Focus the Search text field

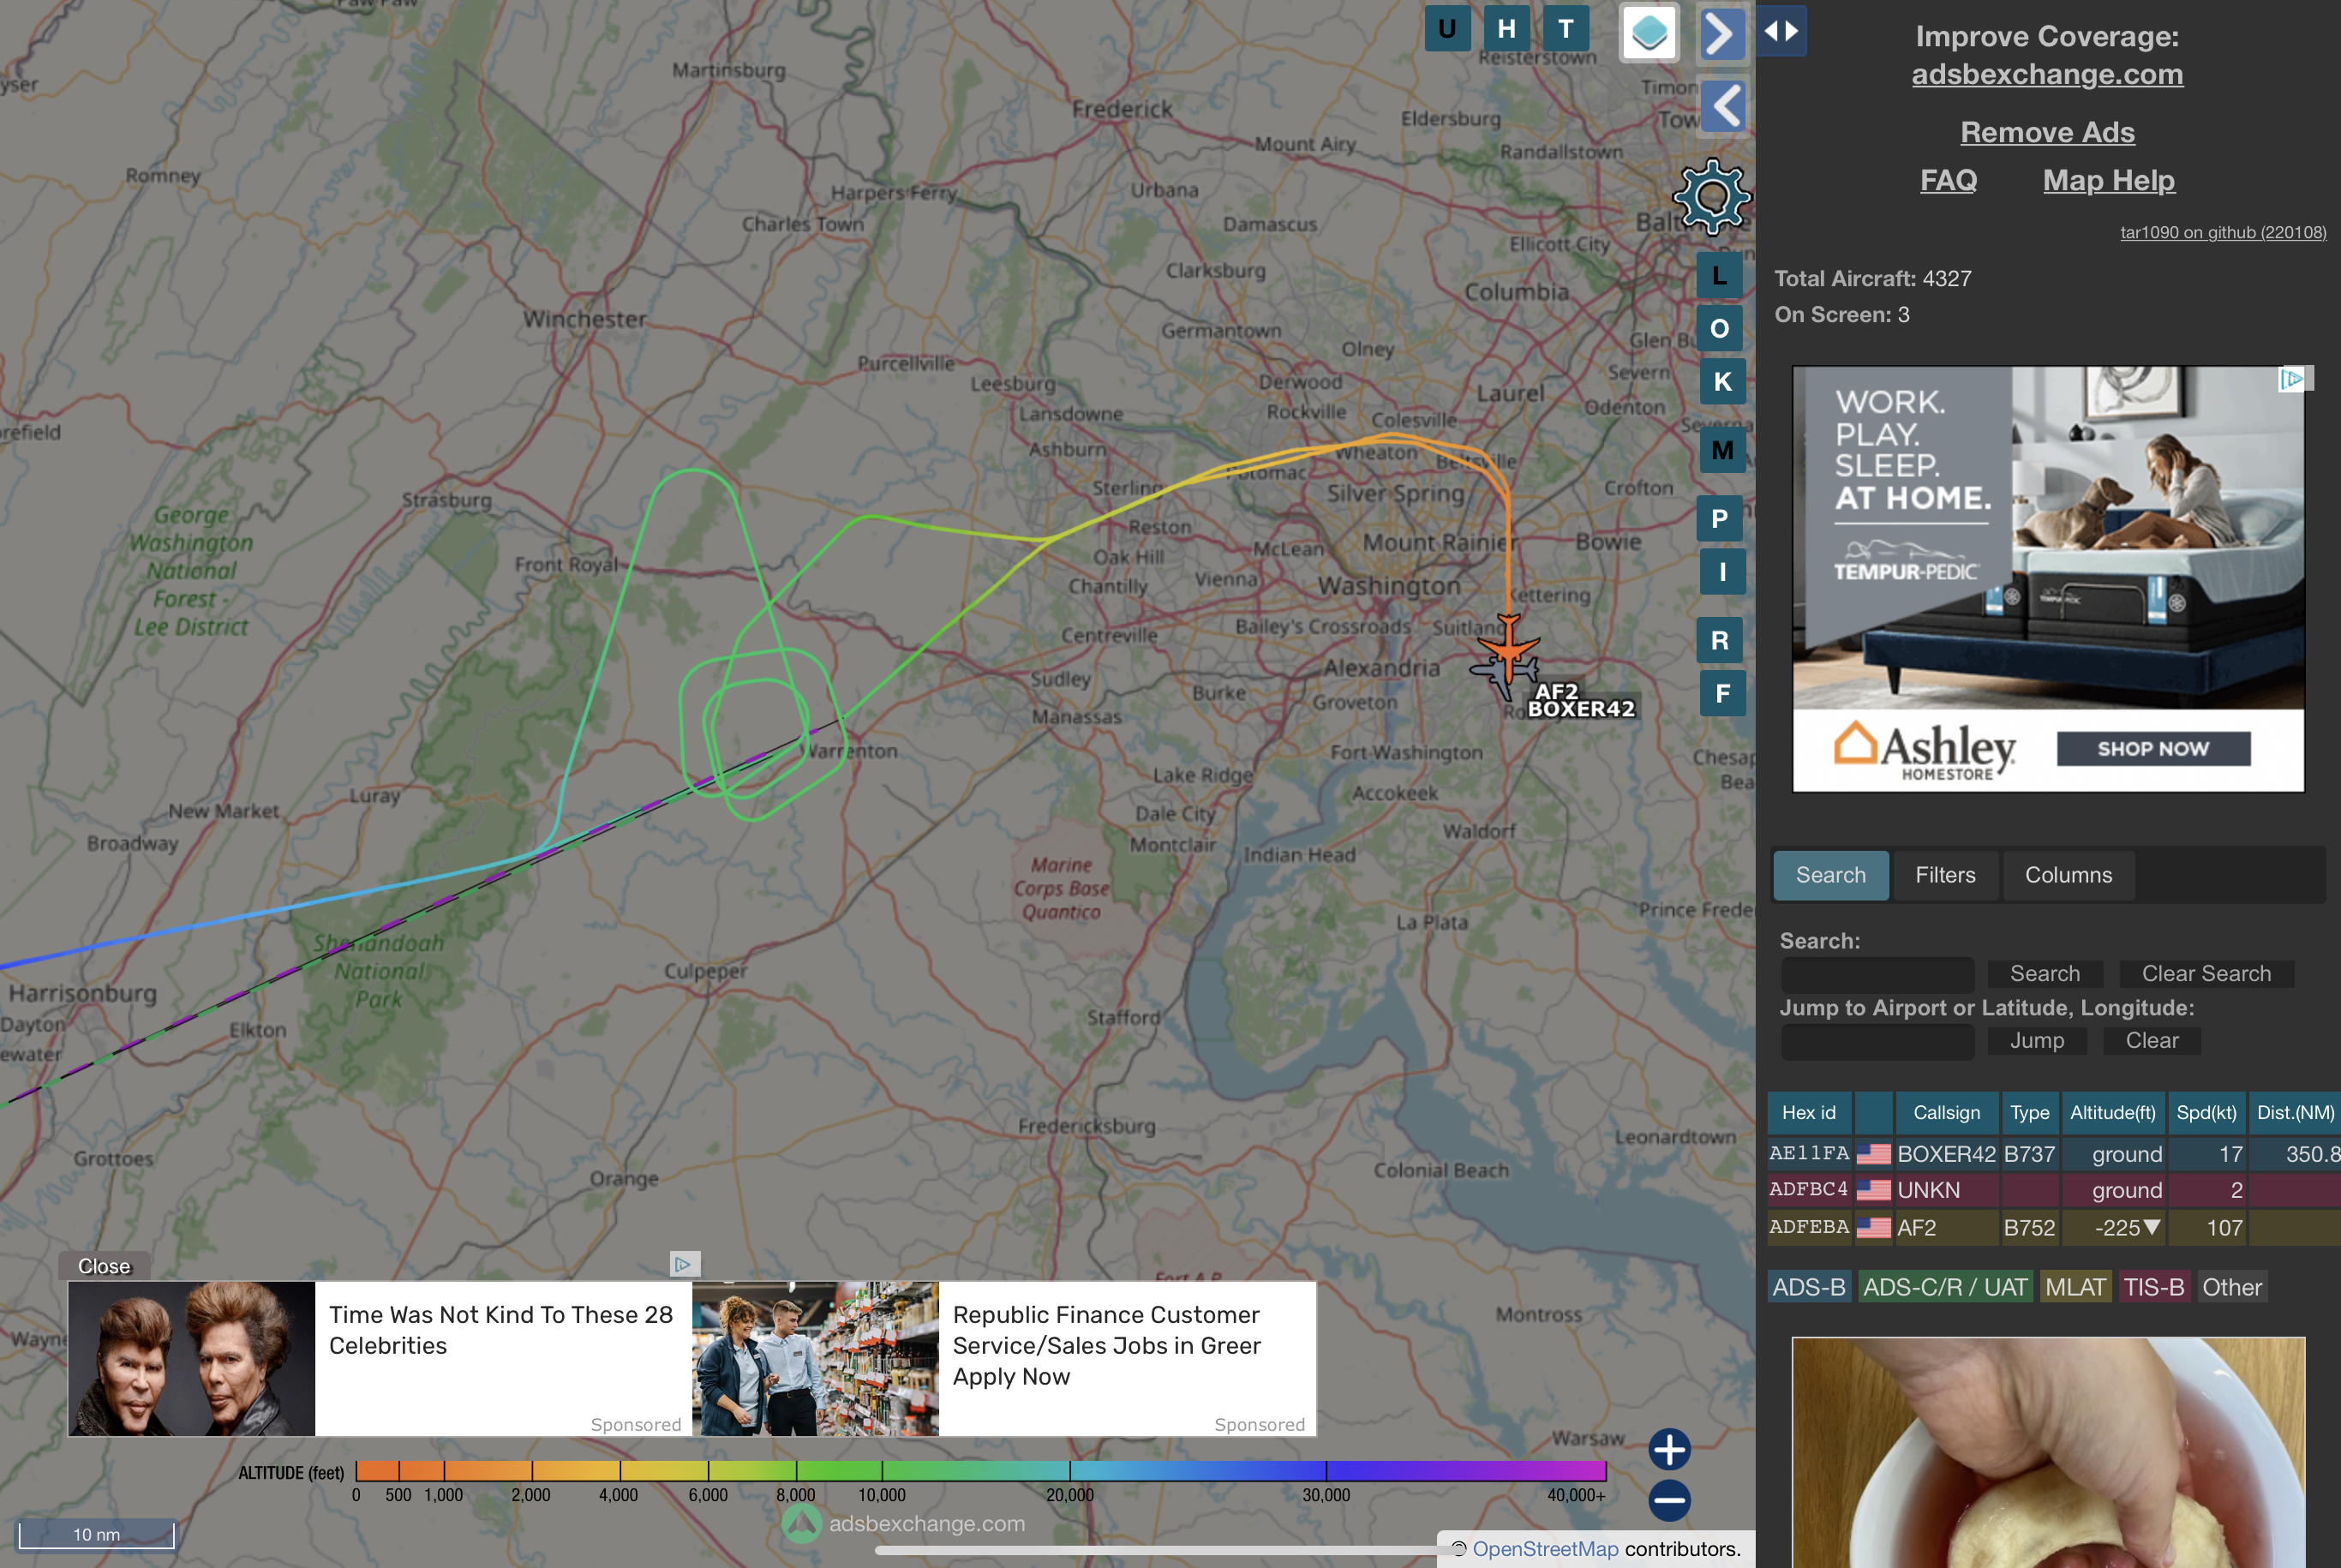(x=1877, y=974)
